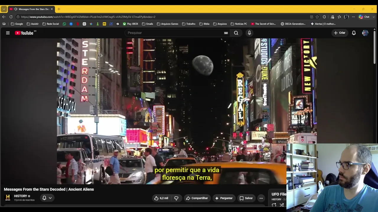Open the Copilot Chat button
The image size is (378, 212).
point(364,17)
